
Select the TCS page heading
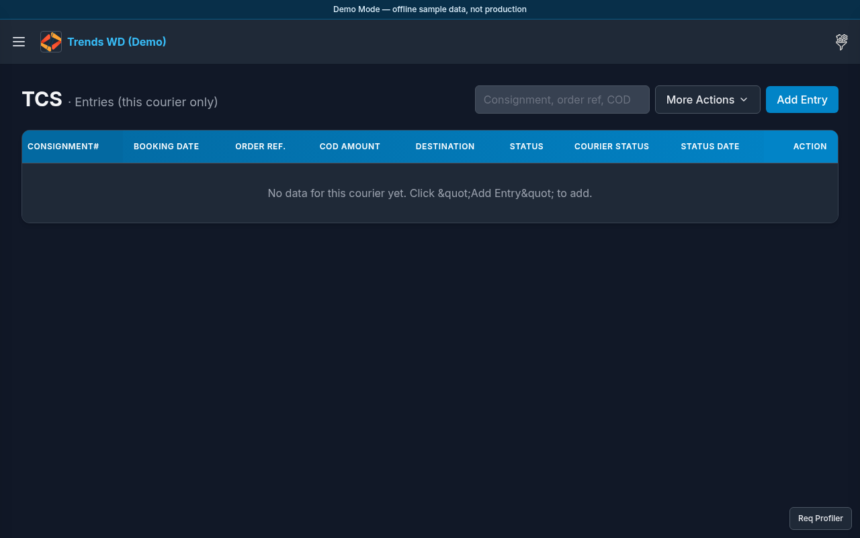[42, 100]
